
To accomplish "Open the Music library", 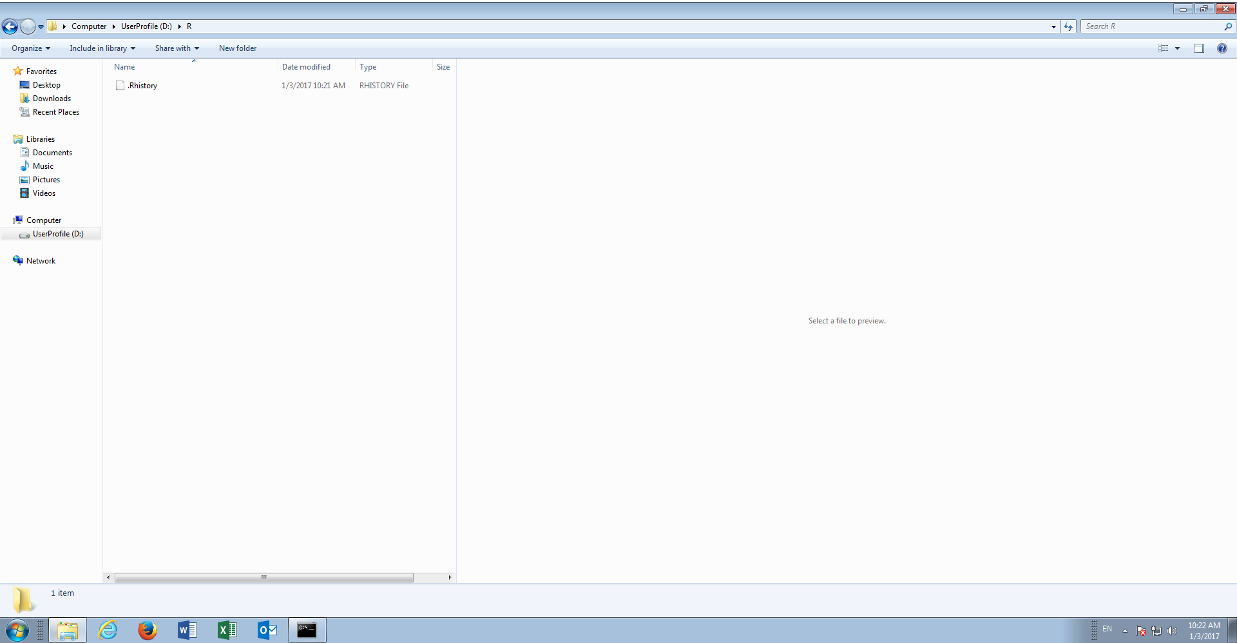I will tap(43, 166).
